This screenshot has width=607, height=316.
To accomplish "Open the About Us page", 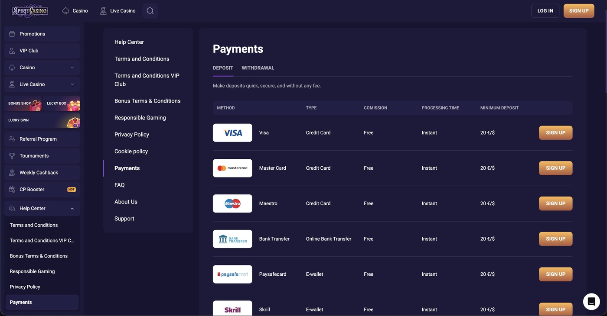I will point(126,202).
